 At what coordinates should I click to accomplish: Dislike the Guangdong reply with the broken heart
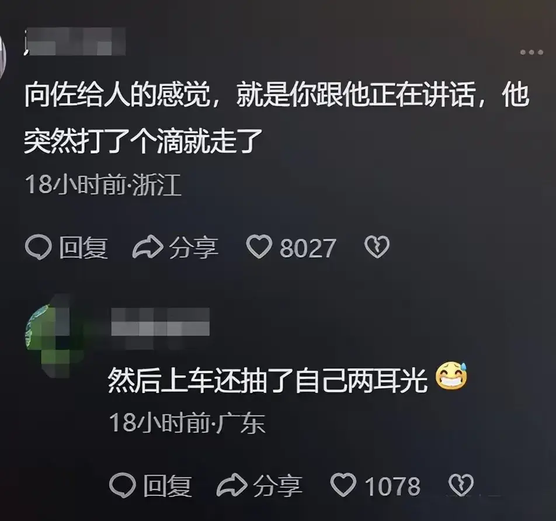tap(461, 485)
